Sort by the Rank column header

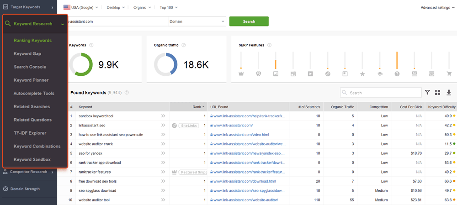click(188, 107)
